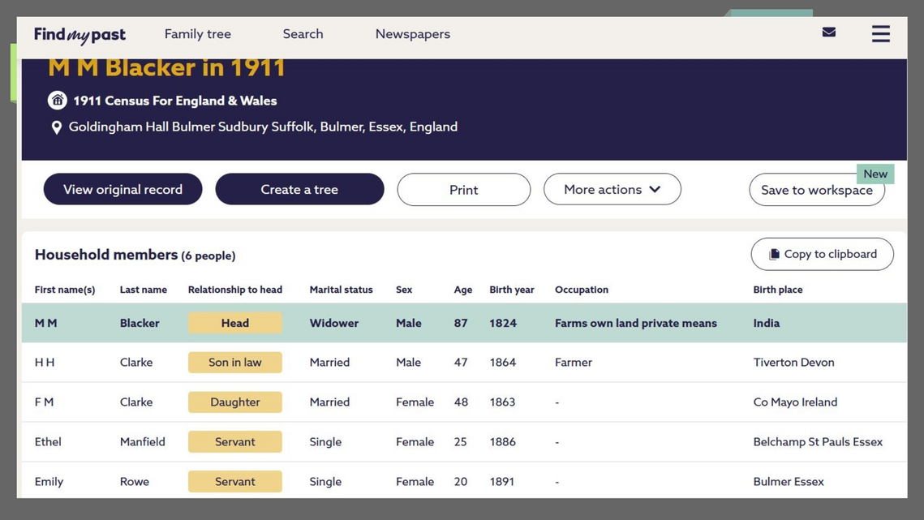Select the M M Blacker household row
This screenshot has width=924, height=520.
[462, 323]
